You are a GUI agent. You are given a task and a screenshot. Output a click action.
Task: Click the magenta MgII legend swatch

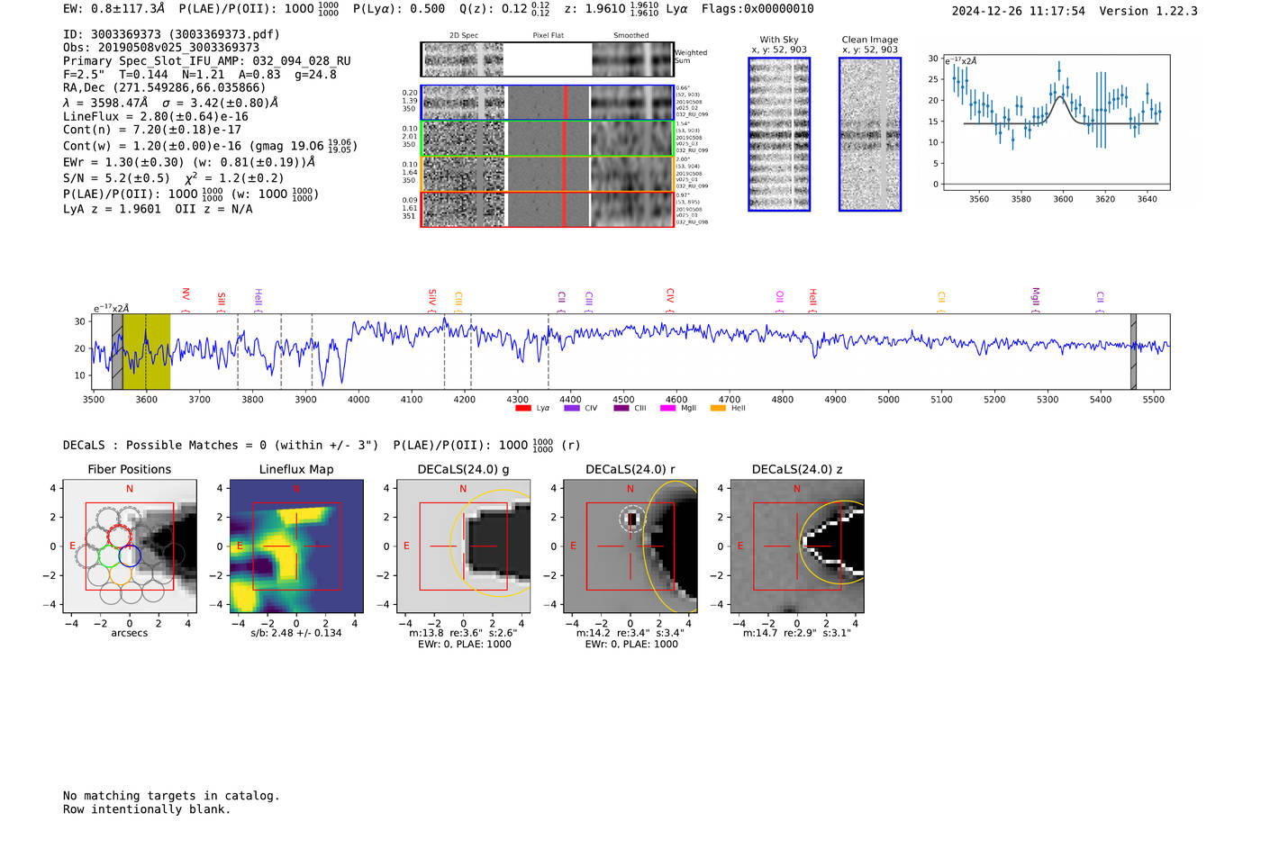[667, 408]
